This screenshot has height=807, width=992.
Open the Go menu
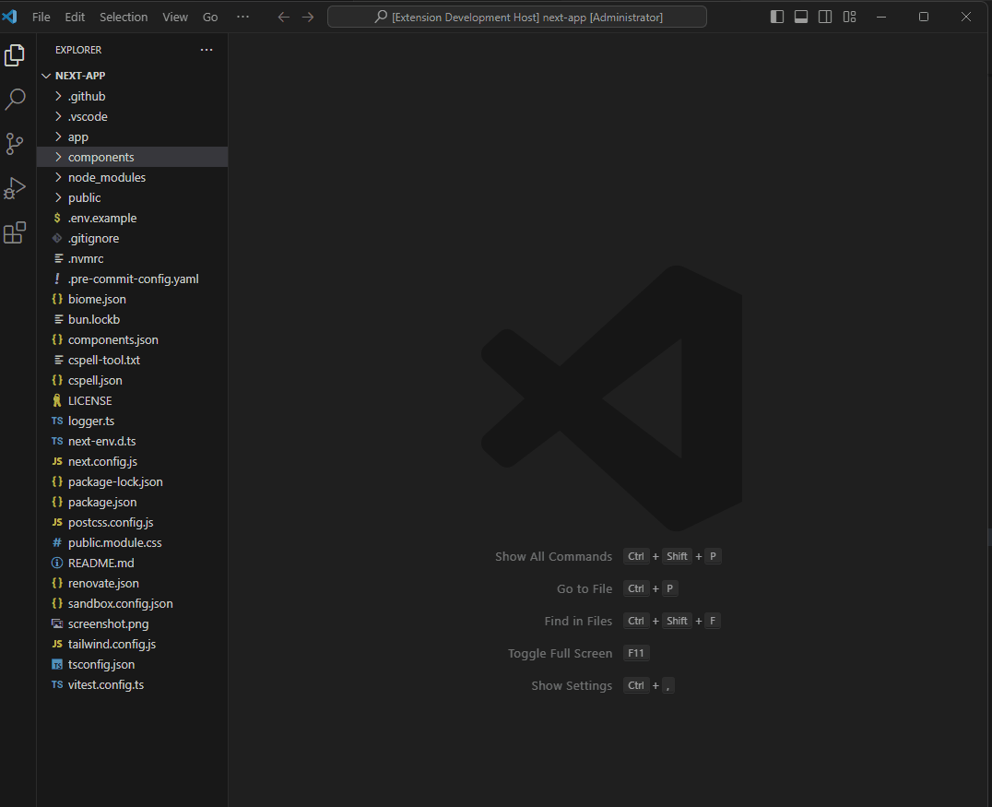210,18
